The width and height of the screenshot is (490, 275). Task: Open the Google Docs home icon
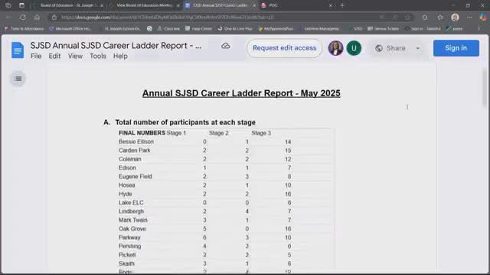18,50
